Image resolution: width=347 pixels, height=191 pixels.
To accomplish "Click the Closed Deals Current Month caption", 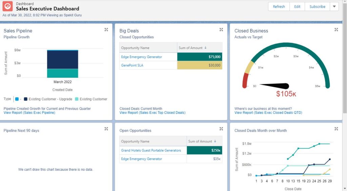I will pyautogui.click(x=141, y=109).
